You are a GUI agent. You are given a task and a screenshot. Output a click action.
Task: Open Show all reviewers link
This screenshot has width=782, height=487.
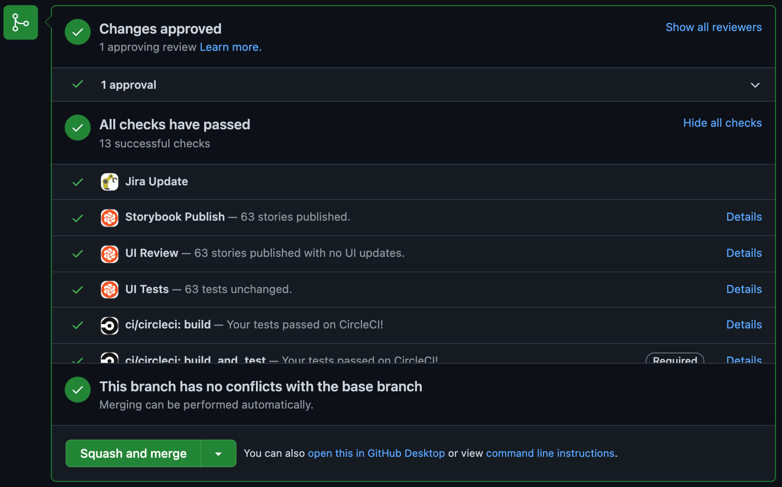click(714, 27)
